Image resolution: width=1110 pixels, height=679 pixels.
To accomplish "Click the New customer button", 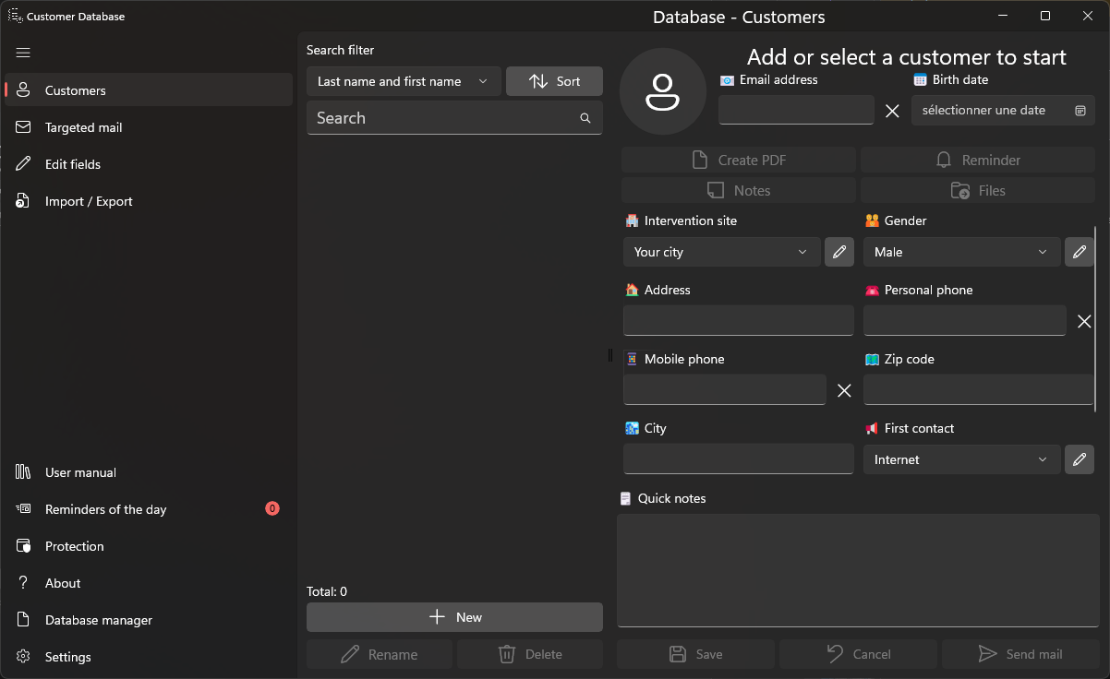I will [x=454, y=617].
